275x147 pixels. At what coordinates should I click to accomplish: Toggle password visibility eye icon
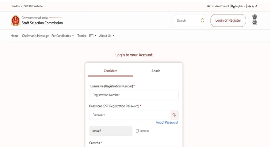[174, 115]
